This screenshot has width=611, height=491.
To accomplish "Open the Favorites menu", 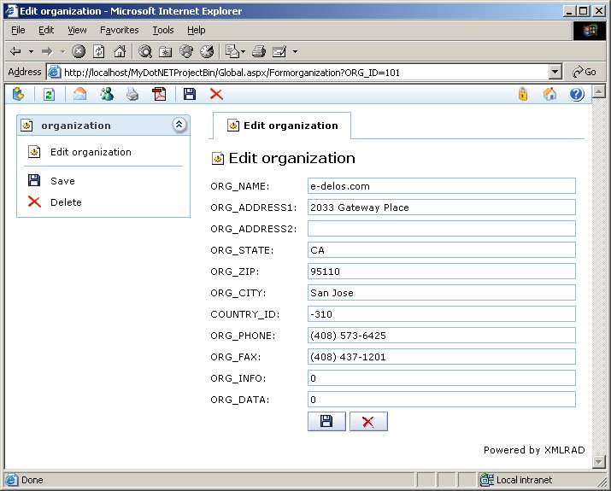I will pos(119,30).
